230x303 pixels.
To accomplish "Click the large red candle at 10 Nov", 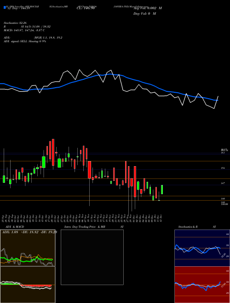I will coord(89,170).
